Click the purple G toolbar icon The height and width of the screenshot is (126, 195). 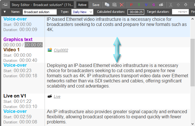[154, 5]
